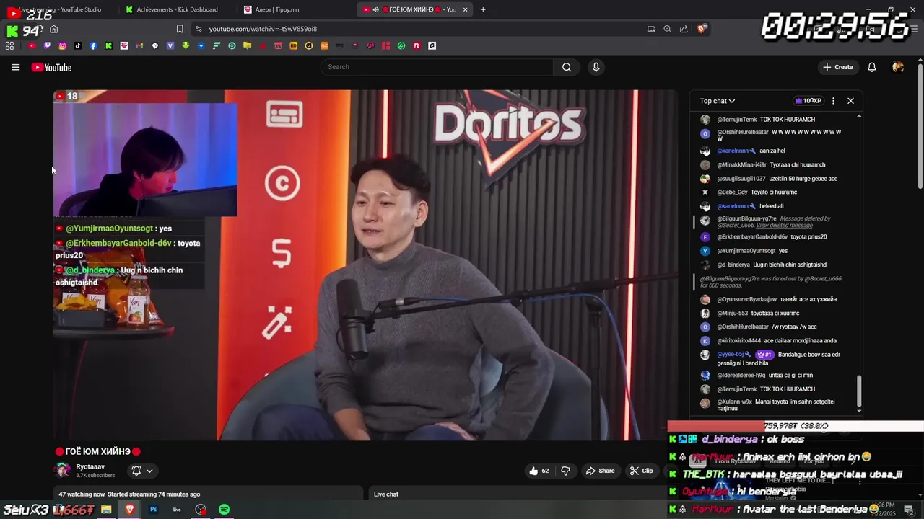This screenshot has height=519, width=924.
Task: Click @kanelnnnn message 'heleed ali'
Action: (x=772, y=206)
